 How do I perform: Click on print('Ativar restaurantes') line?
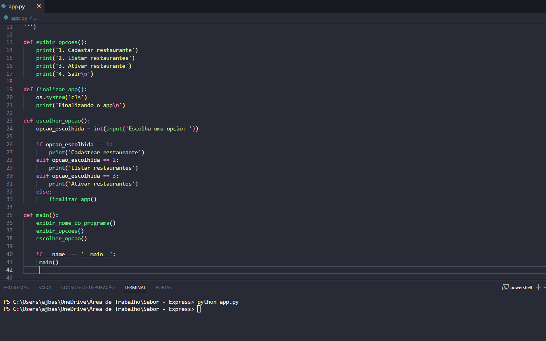(93, 184)
